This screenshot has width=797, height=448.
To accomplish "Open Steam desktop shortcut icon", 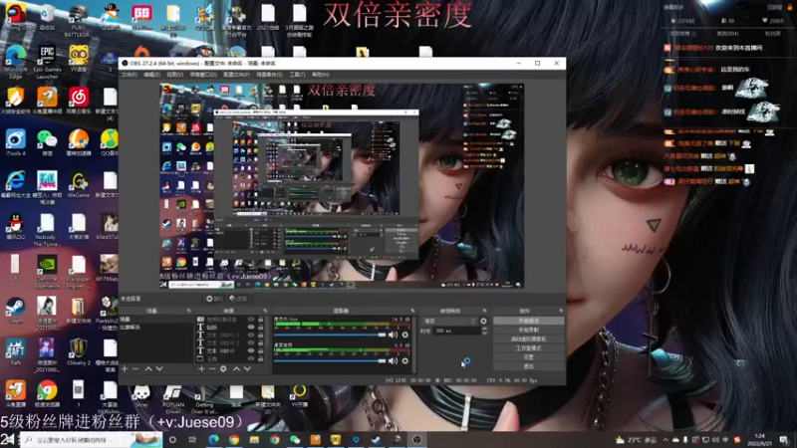I will pos(15,311).
